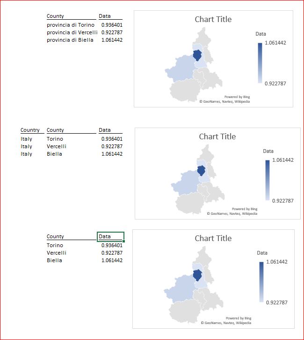Select the Torino cell in the second table
This screenshot has height=340, width=304.
tap(55, 139)
